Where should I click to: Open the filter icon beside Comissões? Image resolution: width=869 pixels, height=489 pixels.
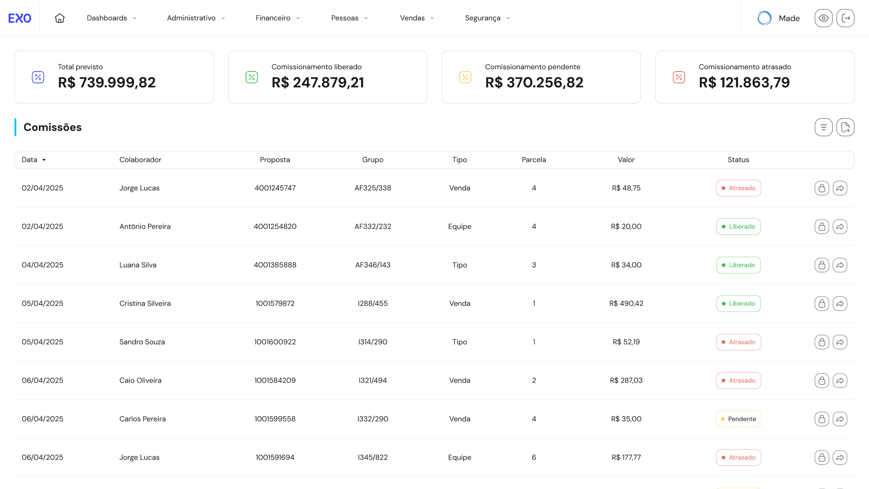tap(823, 127)
